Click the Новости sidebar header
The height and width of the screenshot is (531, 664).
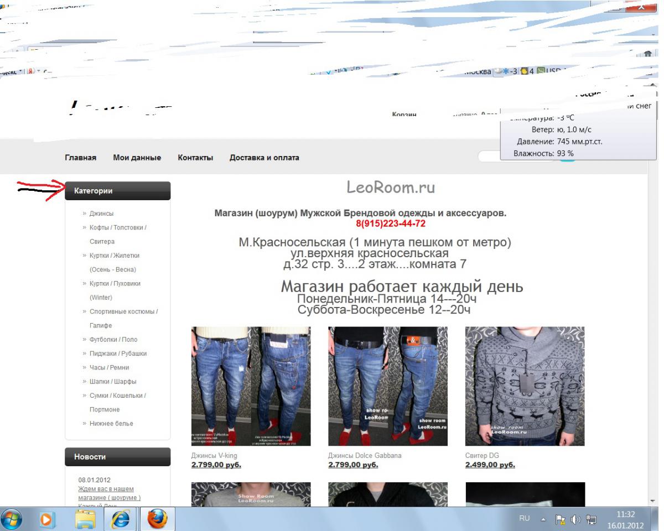[118, 457]
